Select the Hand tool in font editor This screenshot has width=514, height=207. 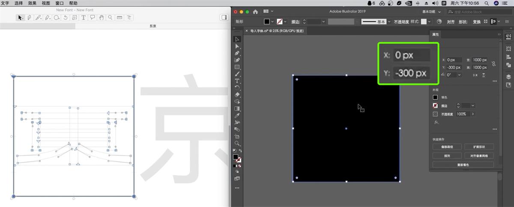pyautogui.click(x=102, y=17)
